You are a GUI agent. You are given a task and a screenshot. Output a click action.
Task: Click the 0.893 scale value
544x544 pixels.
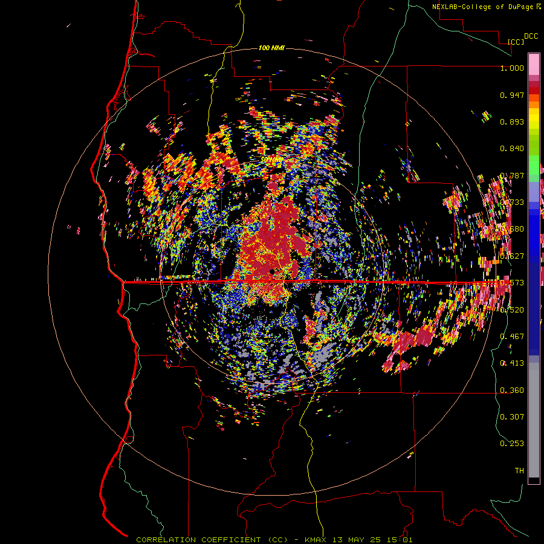512,121
